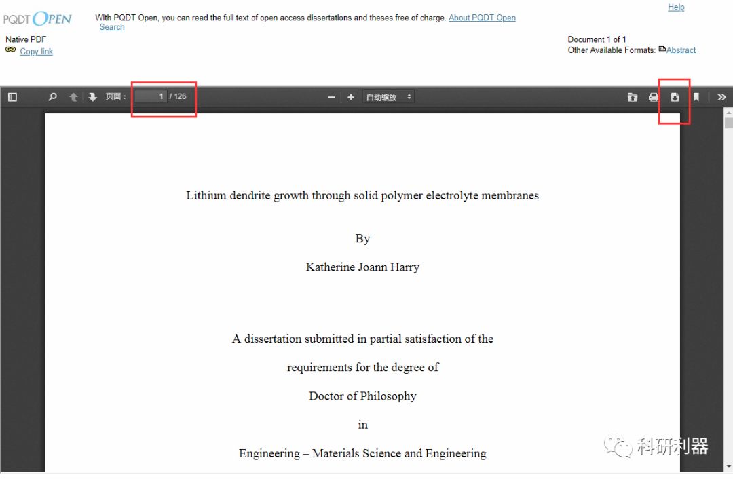Click the Copy link option
This screenshot has width=733, height=479.
click(x=36, y=52)
